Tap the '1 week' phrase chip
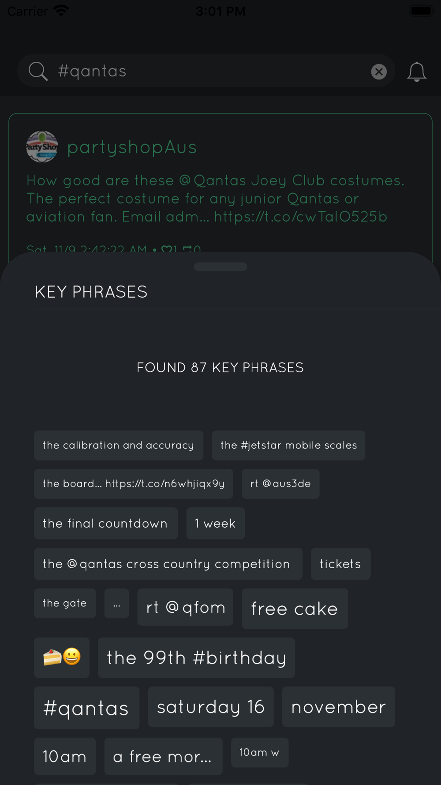Screen dimensions: 441x785 click(216, 523)
